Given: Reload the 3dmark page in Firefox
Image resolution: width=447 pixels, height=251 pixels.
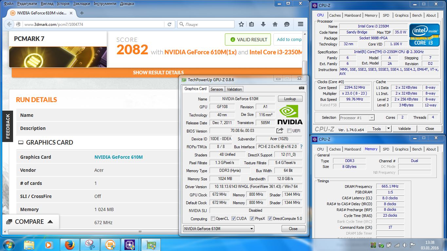Looking at the screenshot, I should point(170,24).
